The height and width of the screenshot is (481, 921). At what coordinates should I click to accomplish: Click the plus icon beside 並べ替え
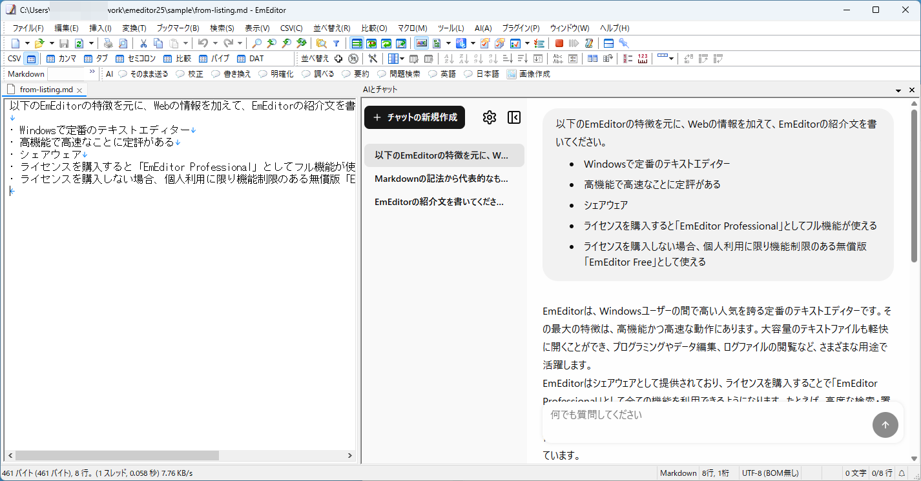338,59
